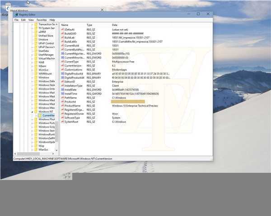Click the DigitalProductId binary icon
271x216 pixels.
coord(63,73)
